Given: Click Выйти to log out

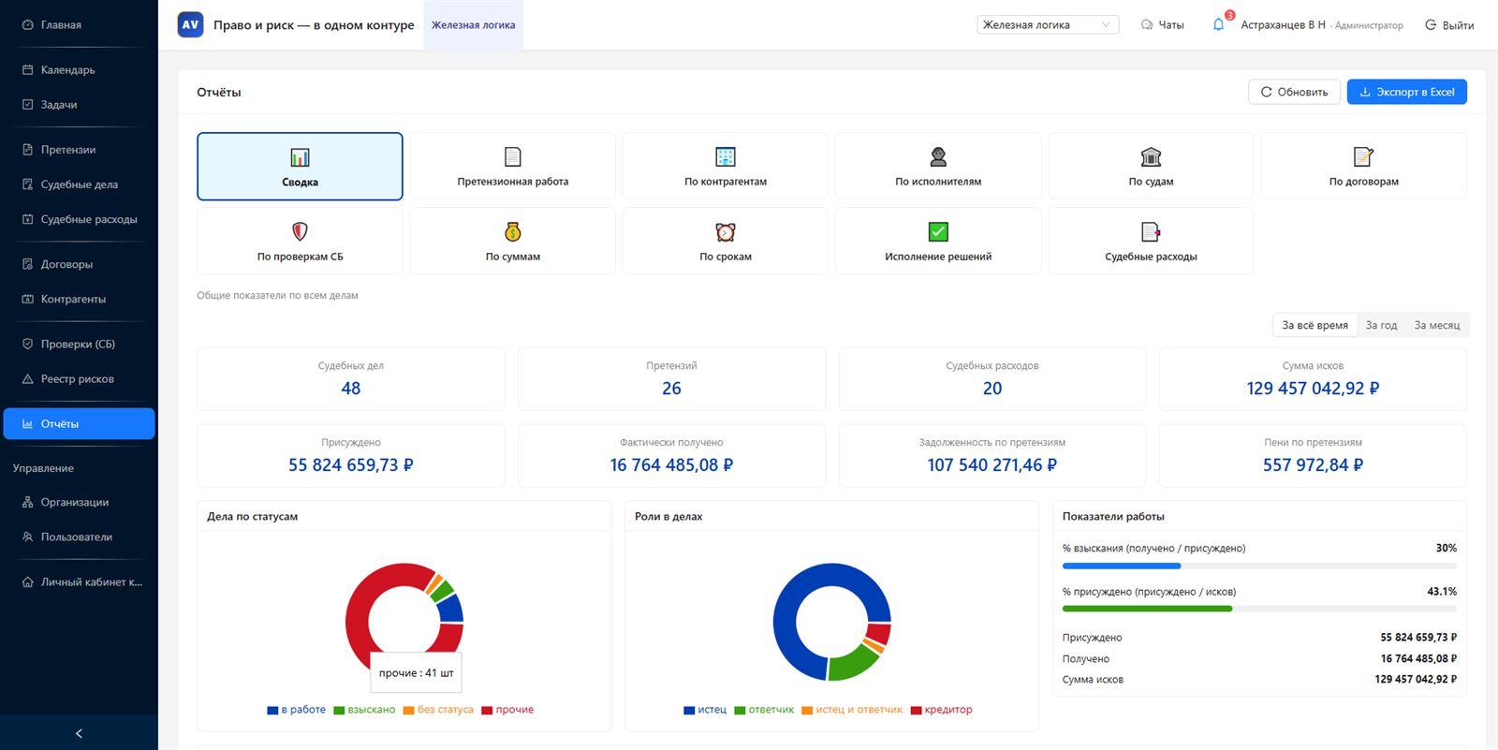Looking at the screenshot, I should coord(1449,25).
